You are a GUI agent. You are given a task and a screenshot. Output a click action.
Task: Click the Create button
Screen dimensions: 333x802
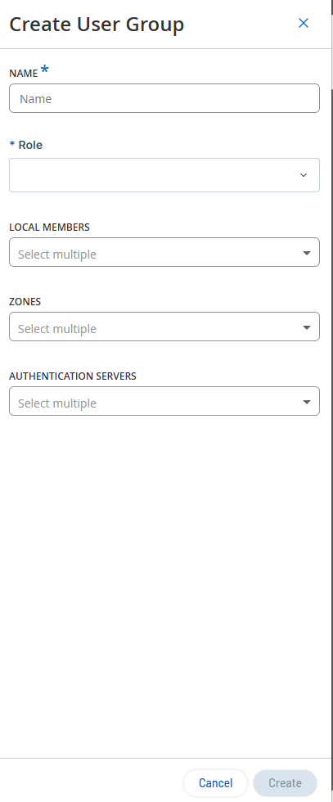coord(285,783)
